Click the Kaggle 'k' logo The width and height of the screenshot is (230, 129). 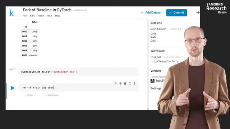(x=11, y=13)
